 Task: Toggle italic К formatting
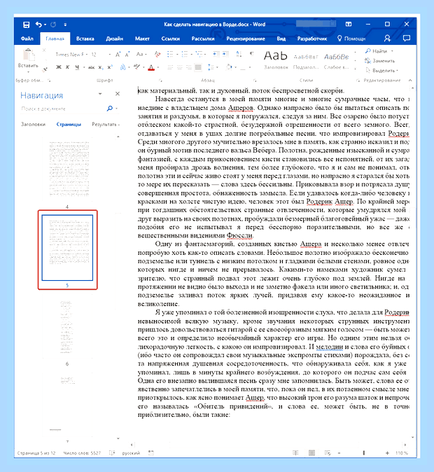68,67
